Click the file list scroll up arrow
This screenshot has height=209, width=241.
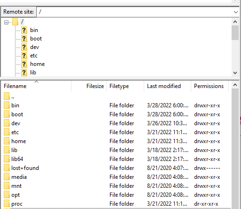coord(235,85)
